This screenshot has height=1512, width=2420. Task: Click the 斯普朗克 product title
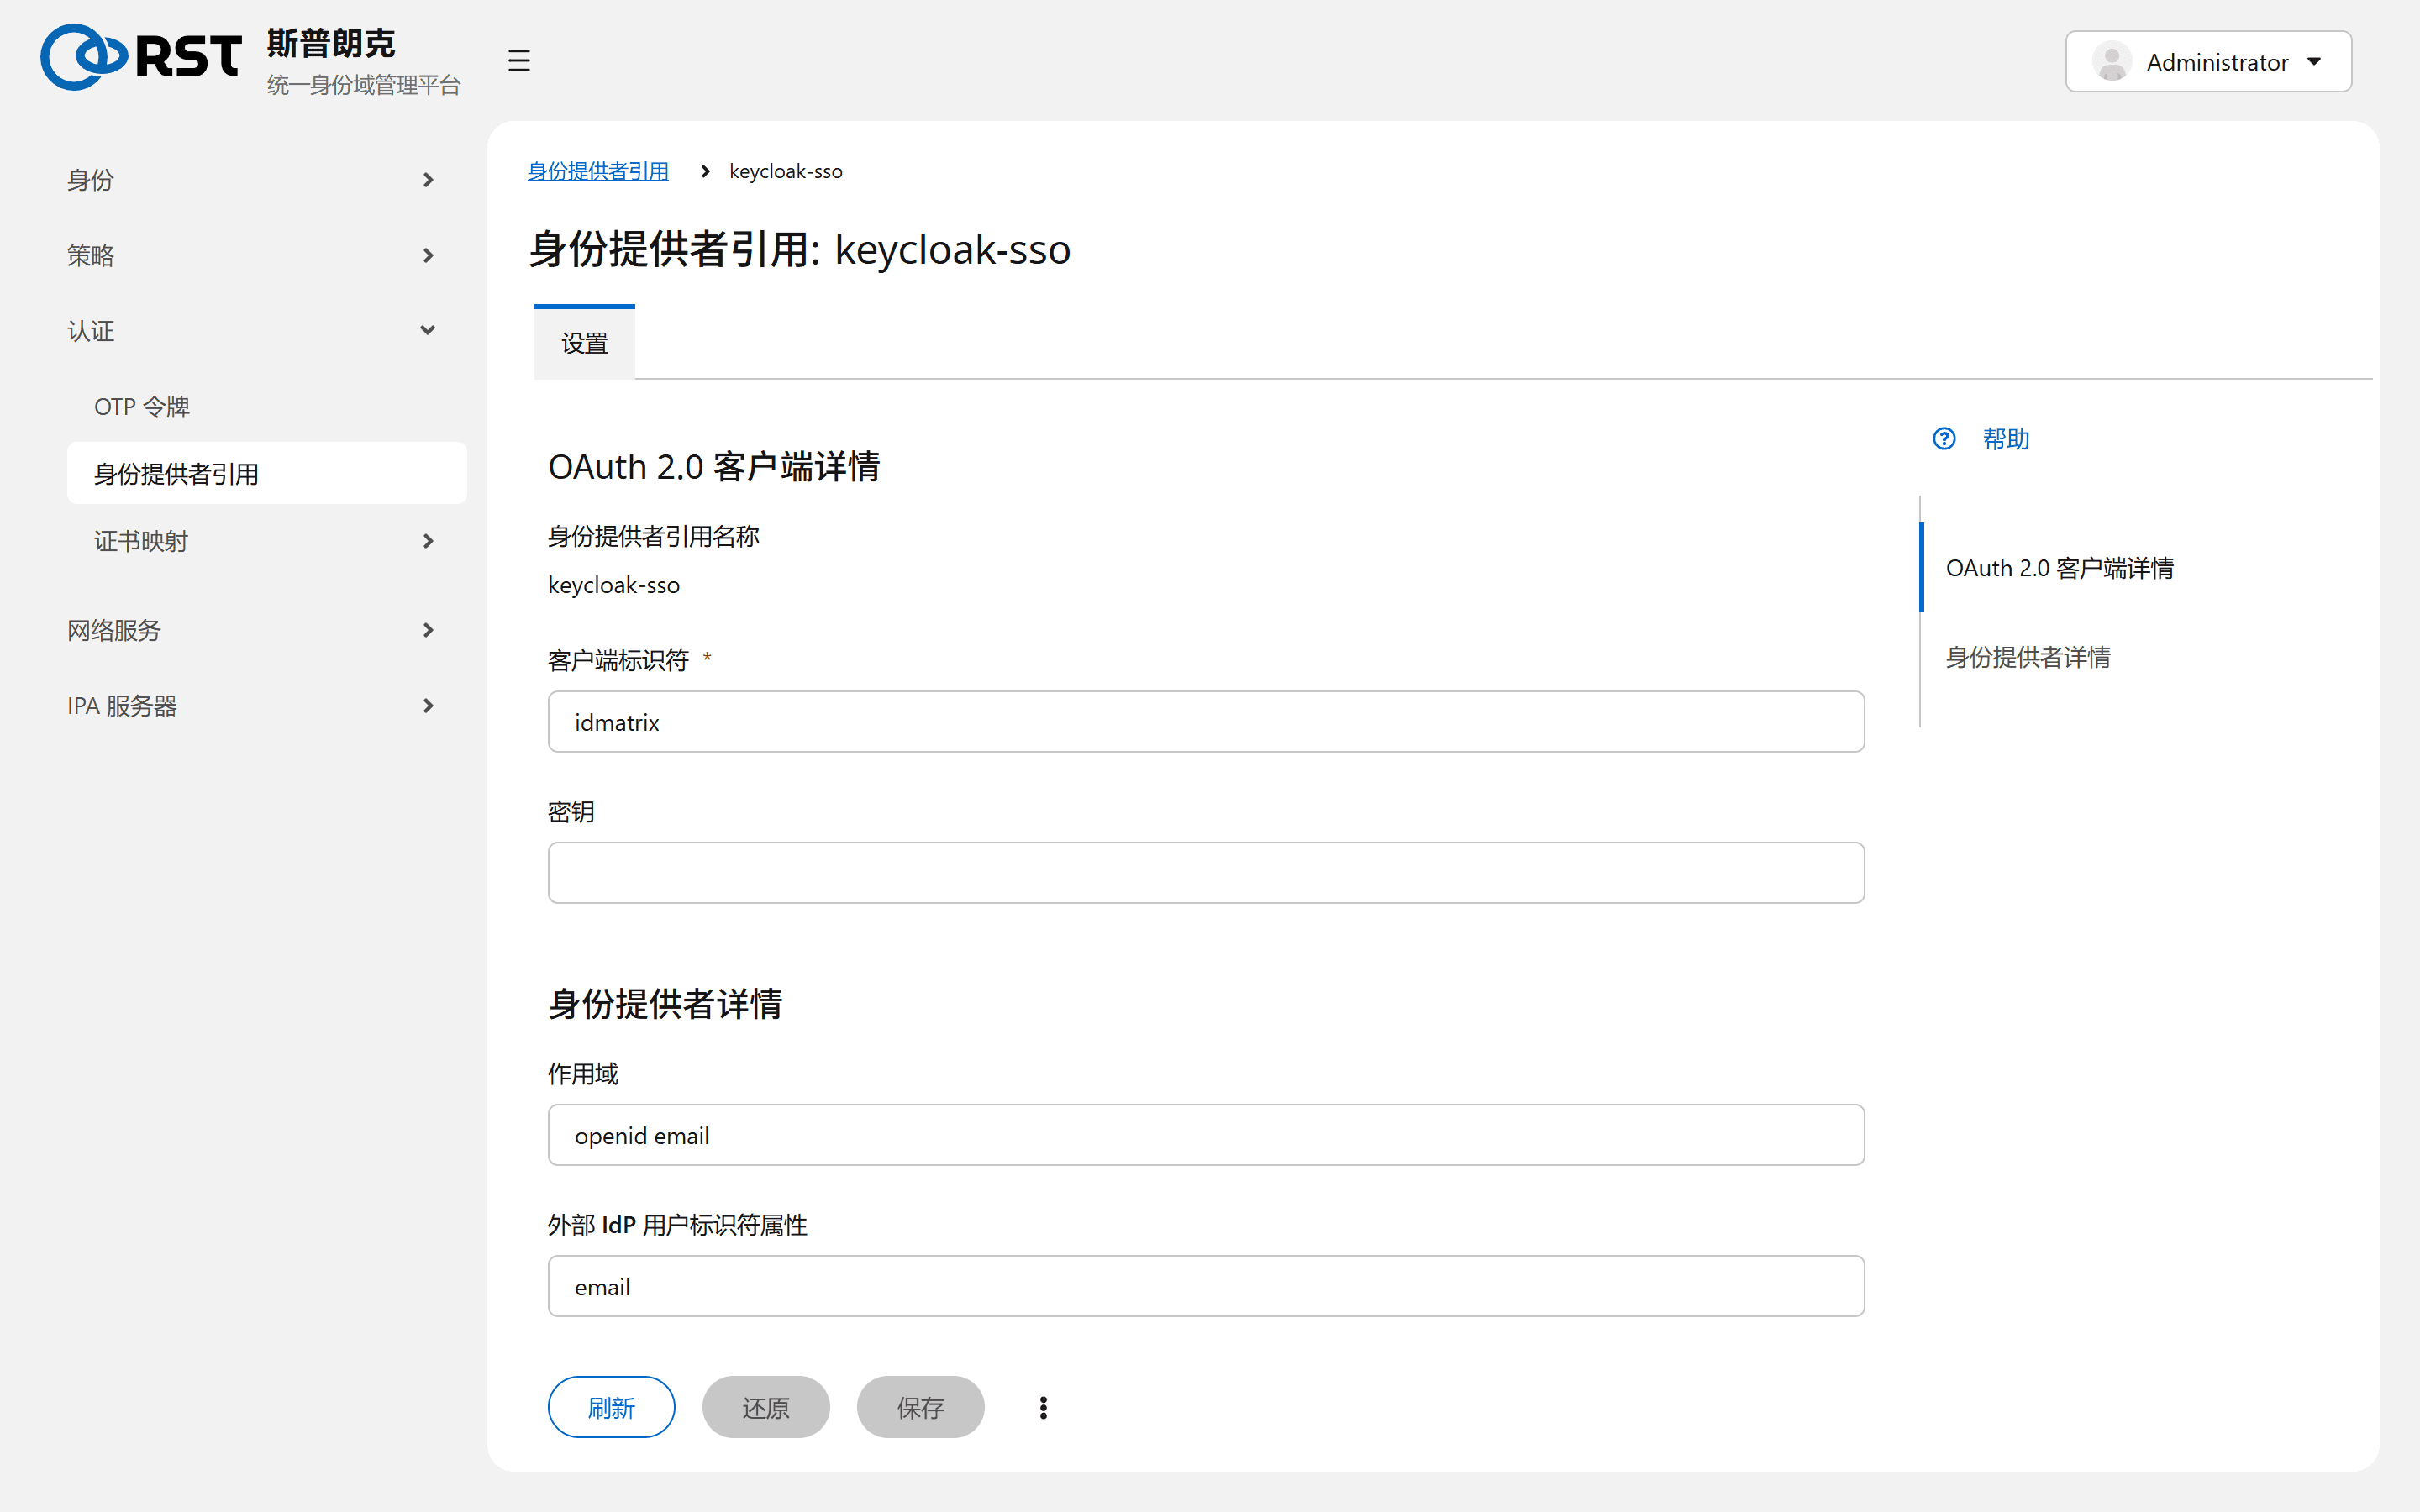[331, 43]
